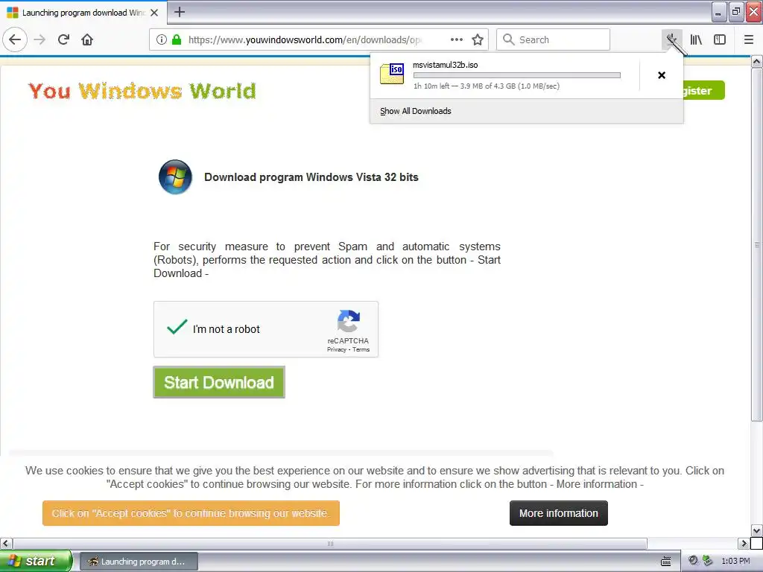Image resolution: width=763 pixels, height=572 pixels.
Task: Accept cookies with the orange button
Action: click(x=191, y=513)
